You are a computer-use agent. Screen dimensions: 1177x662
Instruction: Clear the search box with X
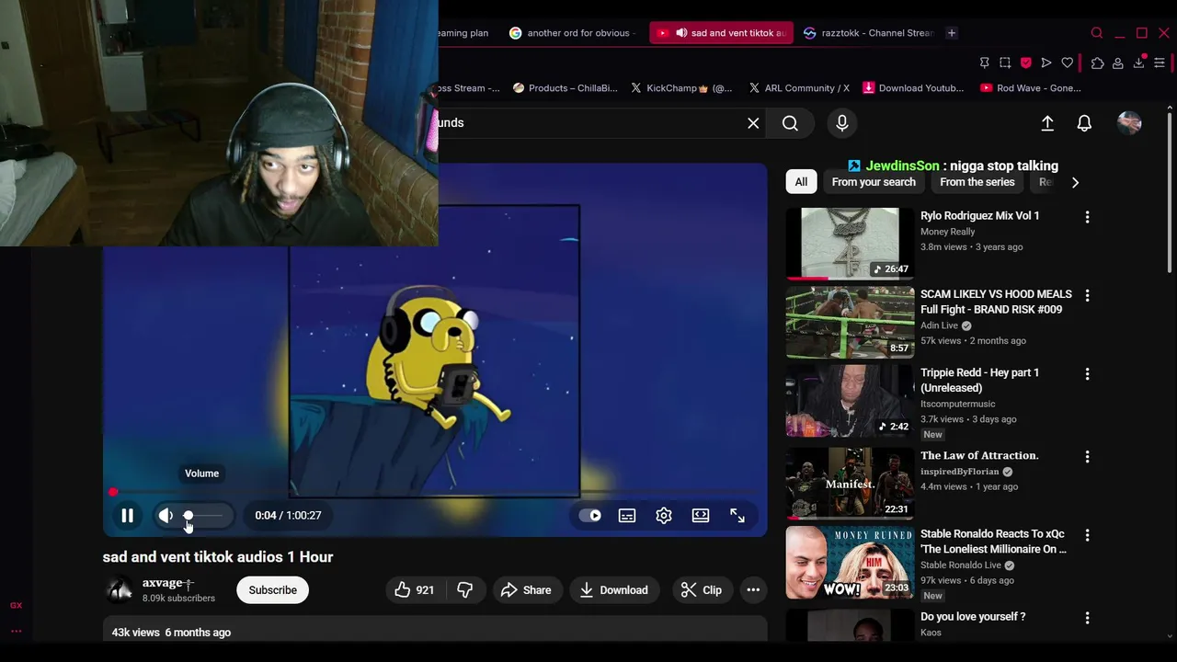(x=753, y=123)
